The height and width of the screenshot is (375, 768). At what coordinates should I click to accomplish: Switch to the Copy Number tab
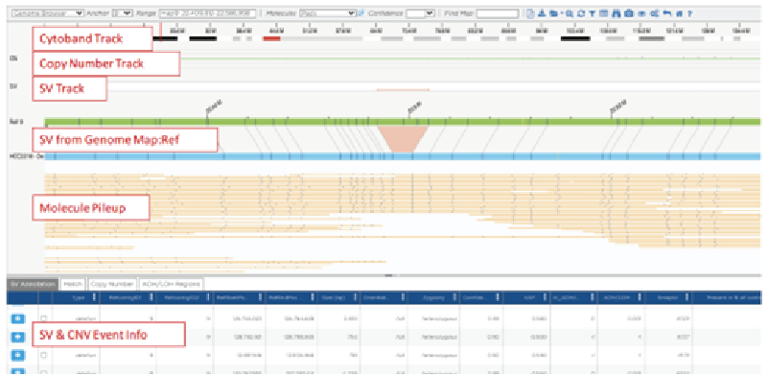112,284
